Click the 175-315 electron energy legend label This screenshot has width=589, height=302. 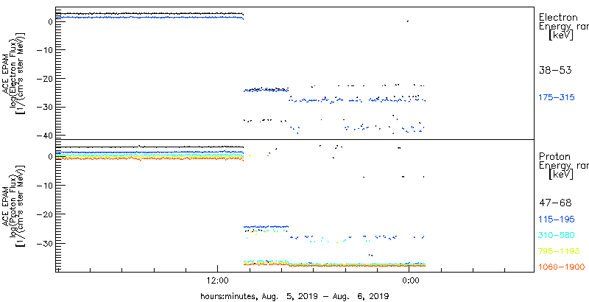557,98
